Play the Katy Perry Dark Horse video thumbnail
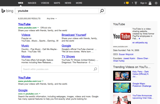 122,76
